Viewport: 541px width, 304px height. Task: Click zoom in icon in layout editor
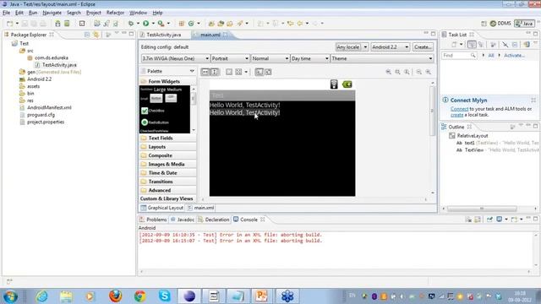429,72
